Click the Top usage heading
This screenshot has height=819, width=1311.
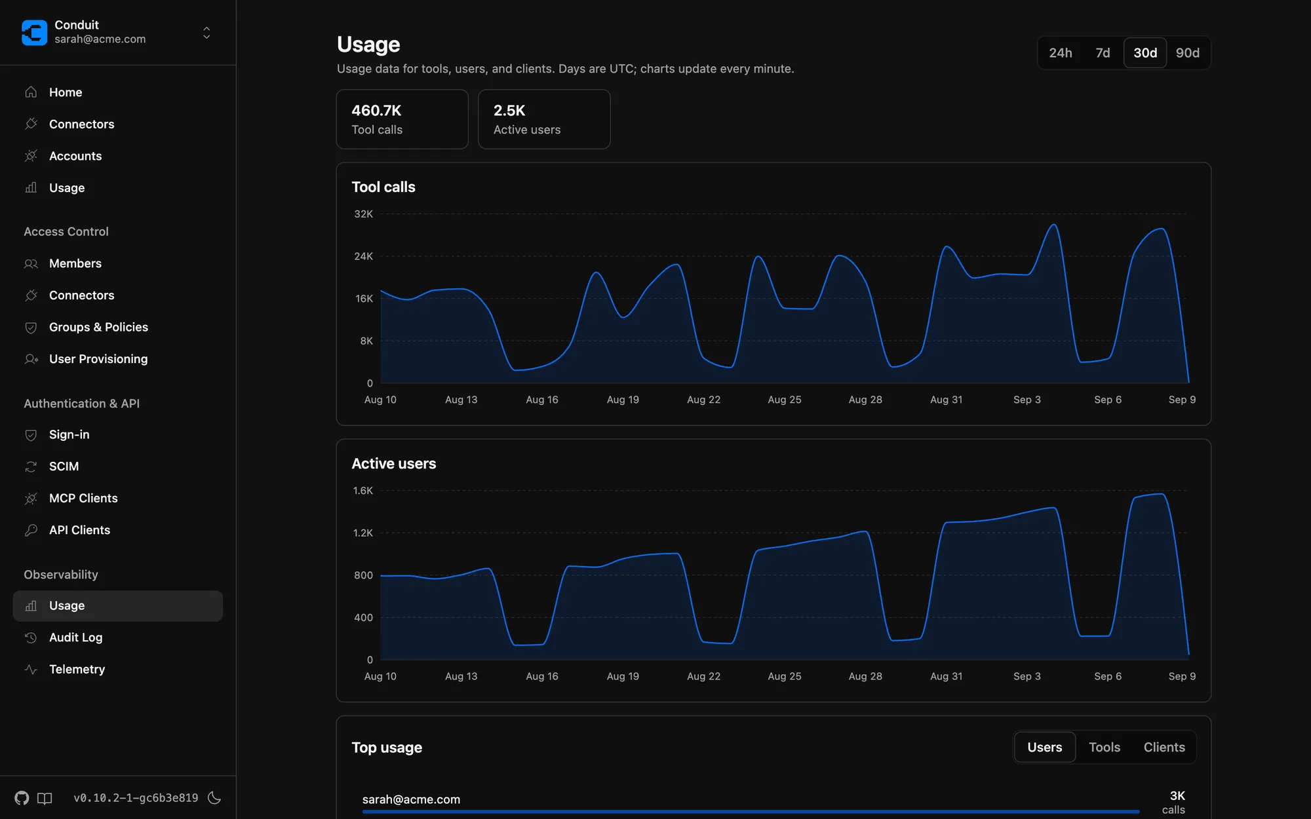click(387, 748)
